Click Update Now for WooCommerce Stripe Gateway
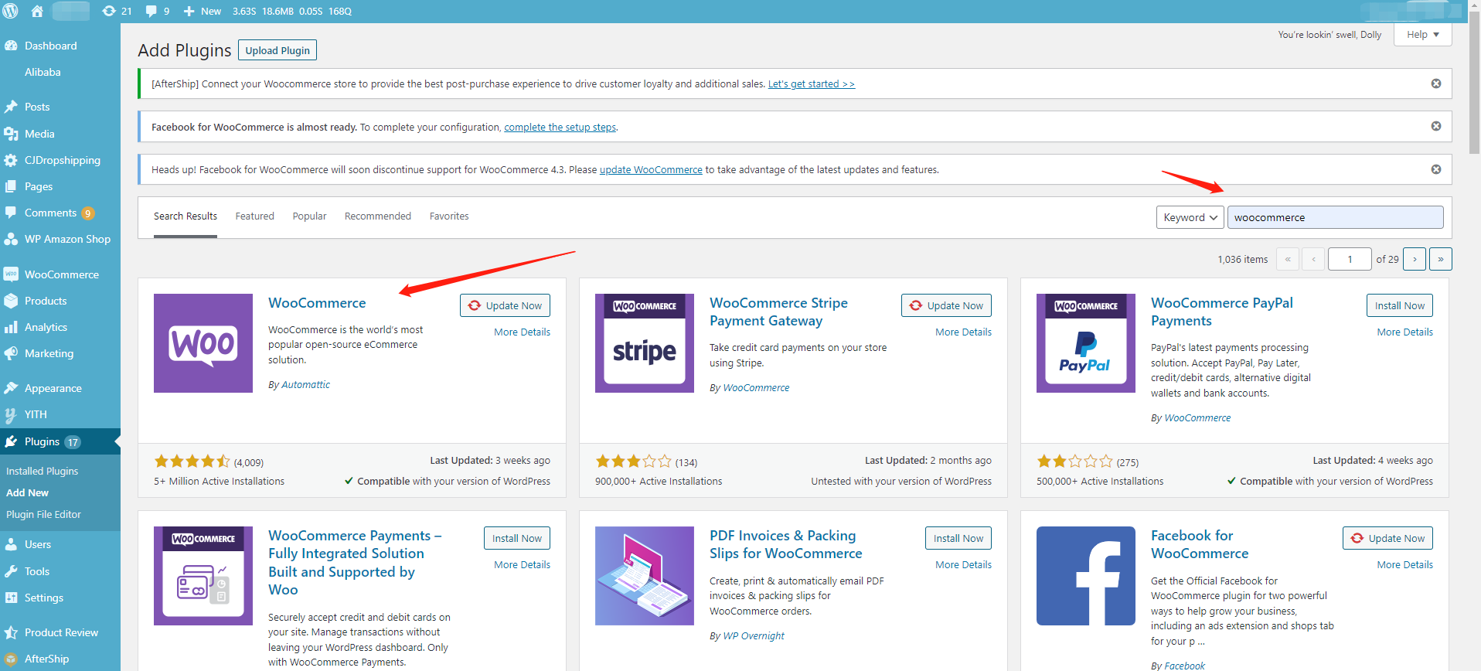 946,305
